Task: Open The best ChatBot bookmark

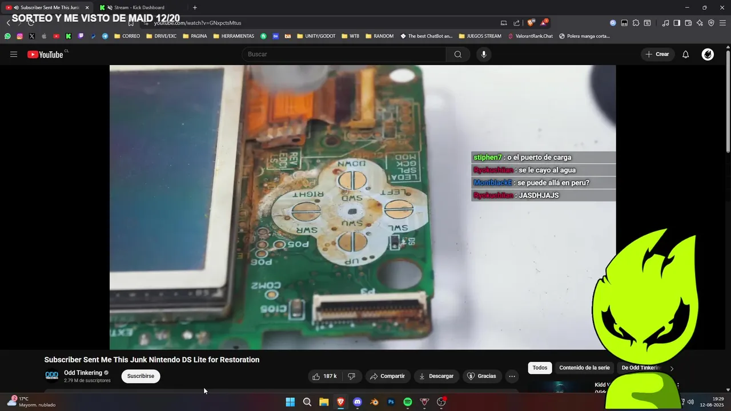Action: [426, 36]
